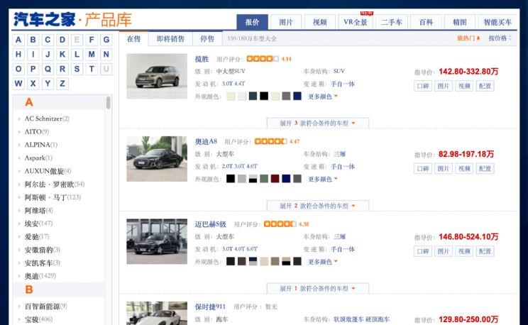Select letter B in brand index

coord(33,40)
